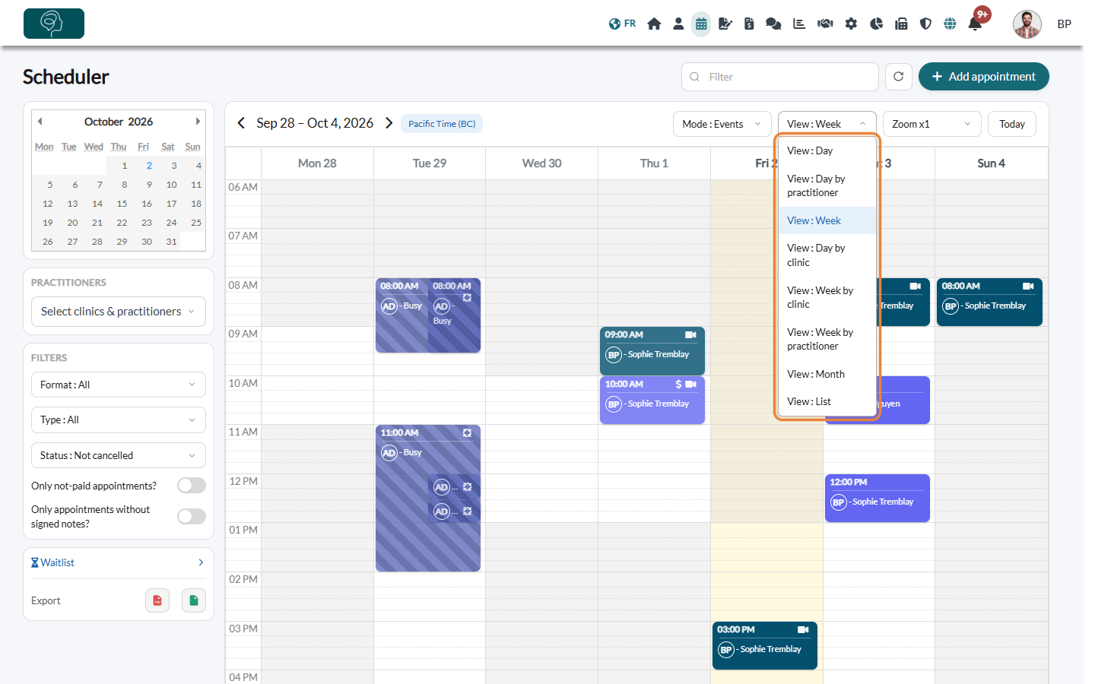
Task: Select View: Day by practitioner option
Action: pyautogui.click(x=827, y=185)
